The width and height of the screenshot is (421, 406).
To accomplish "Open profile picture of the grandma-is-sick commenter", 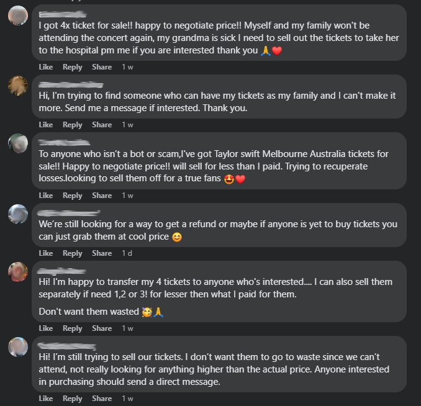I will coord(17,15).
